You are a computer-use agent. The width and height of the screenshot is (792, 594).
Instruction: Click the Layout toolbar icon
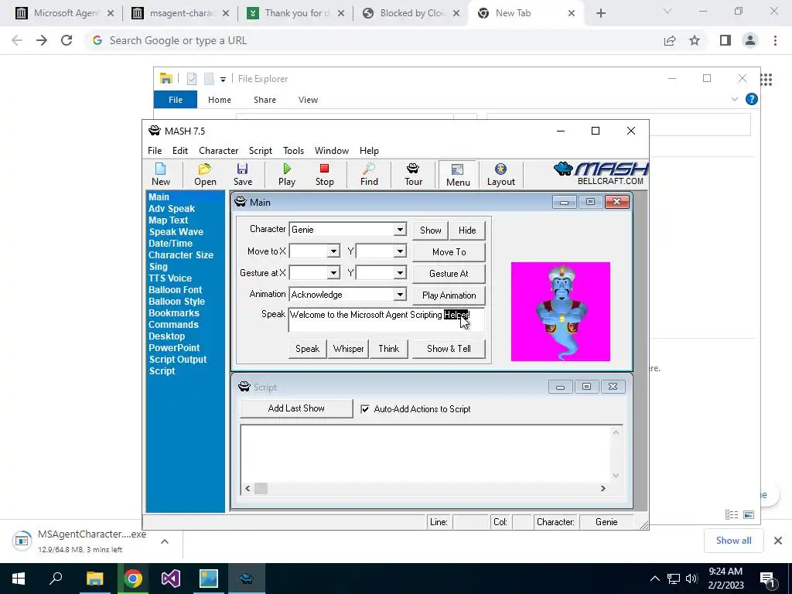[500, 175]
